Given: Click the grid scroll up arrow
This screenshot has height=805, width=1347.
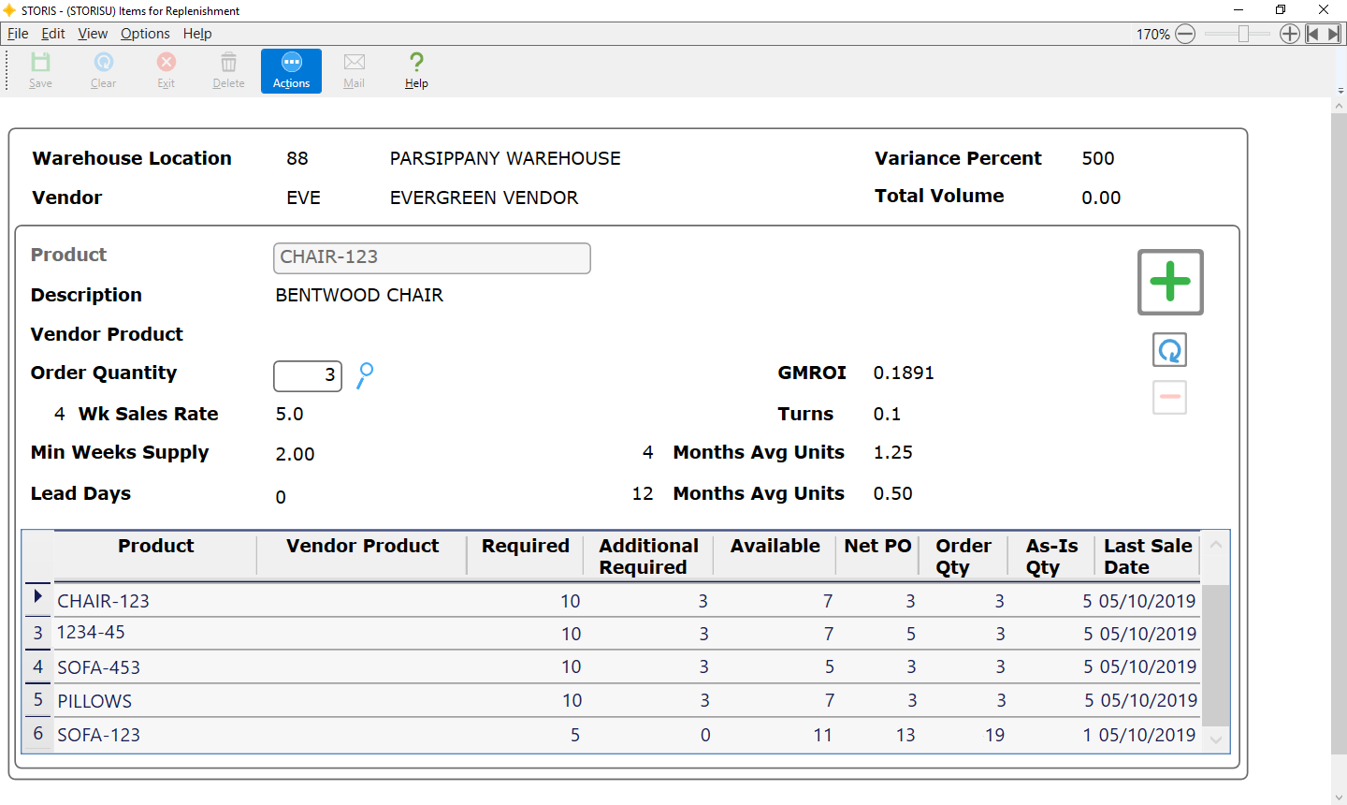Looking at the screenshot, I should click(x=1216, y=545).
